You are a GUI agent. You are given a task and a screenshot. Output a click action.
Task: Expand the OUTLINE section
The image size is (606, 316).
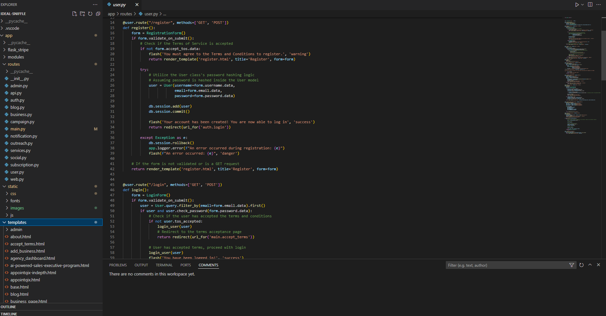click(x=51, y=307)
